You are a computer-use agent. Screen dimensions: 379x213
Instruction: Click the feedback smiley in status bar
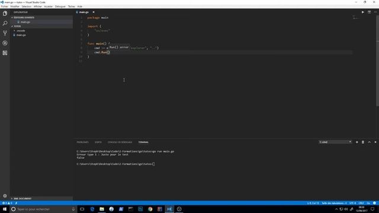pos(374,203)
